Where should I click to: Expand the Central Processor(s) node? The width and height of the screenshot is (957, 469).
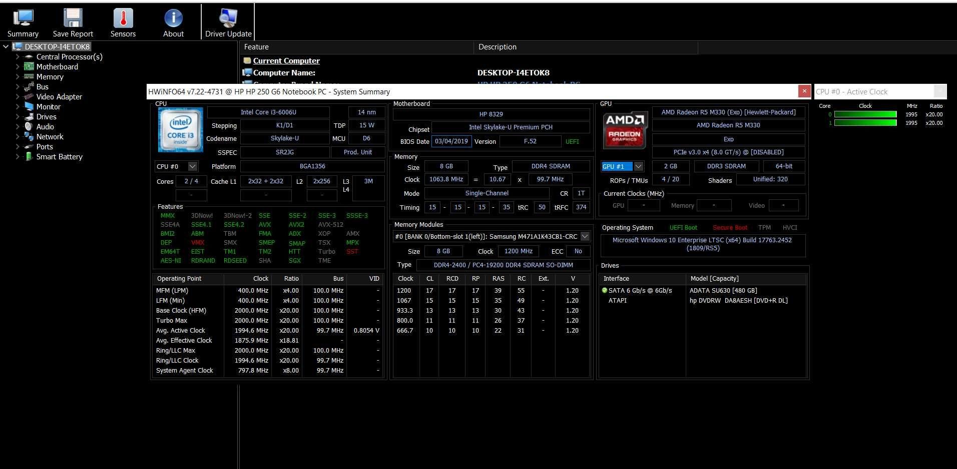tap(18, 56)
